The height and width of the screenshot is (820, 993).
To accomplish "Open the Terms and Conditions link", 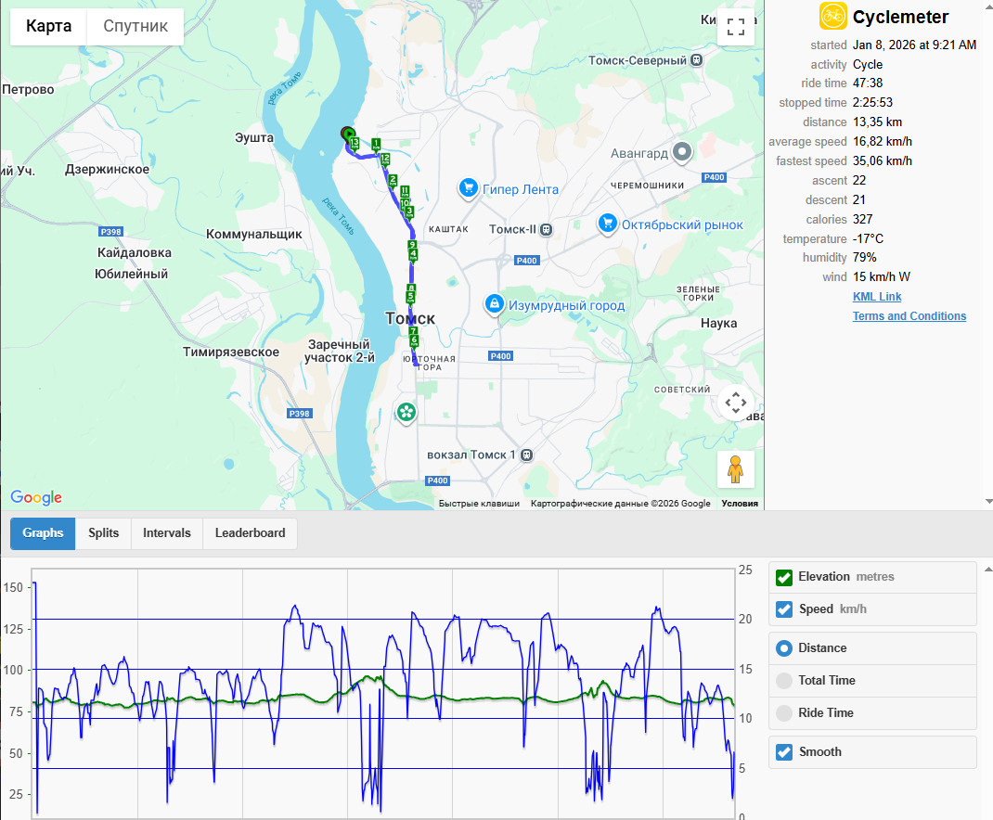I will pos(909,316).
